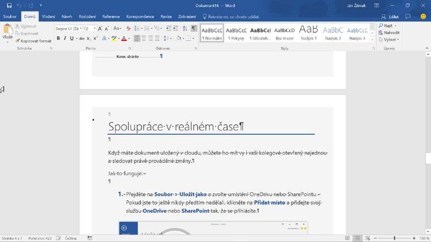
Task: Open the font size dropdown
Action: (94, 29)
